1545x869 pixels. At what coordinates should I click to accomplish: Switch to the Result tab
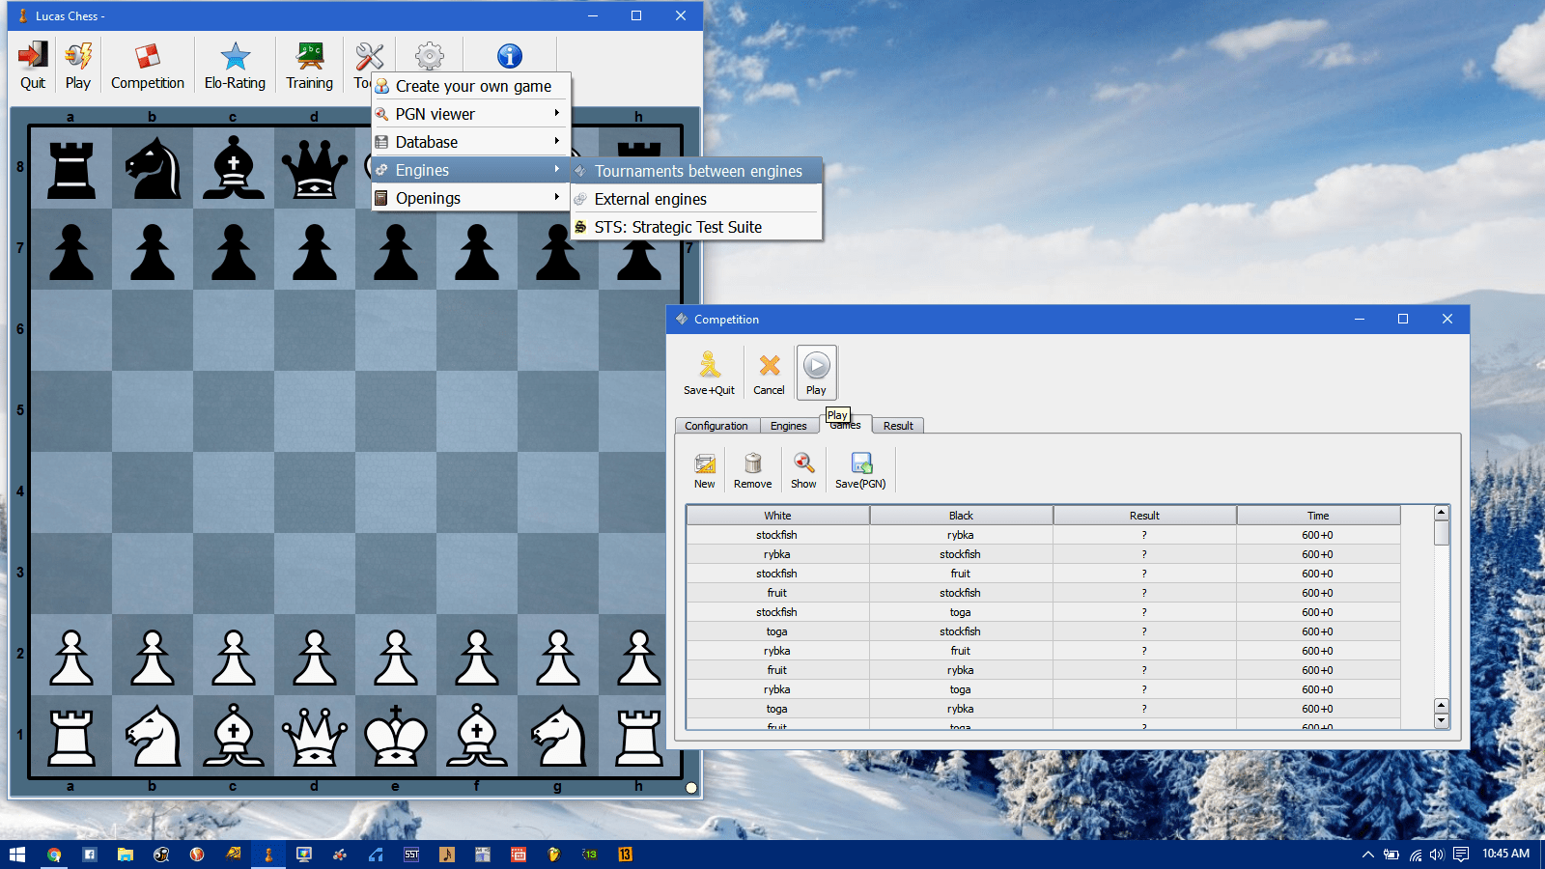point(898,426)
